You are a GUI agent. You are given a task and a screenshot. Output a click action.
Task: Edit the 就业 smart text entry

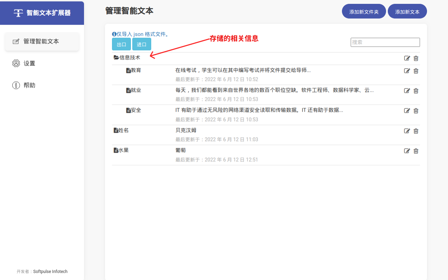tap(407, 91)
